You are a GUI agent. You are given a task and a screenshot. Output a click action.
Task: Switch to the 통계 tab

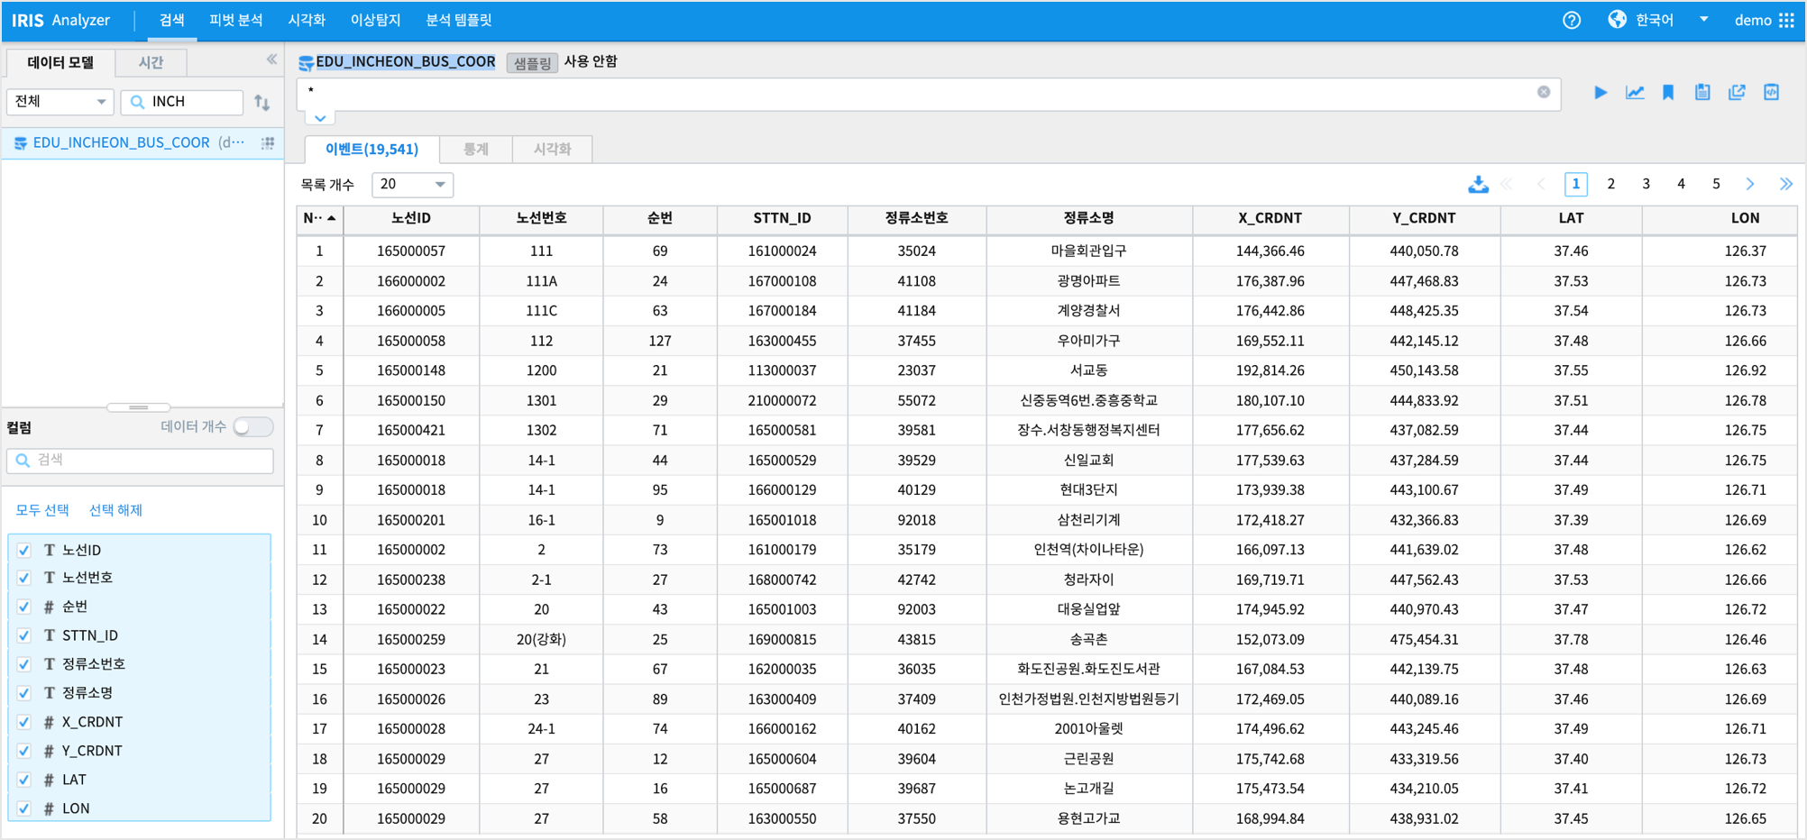point(475,149)
